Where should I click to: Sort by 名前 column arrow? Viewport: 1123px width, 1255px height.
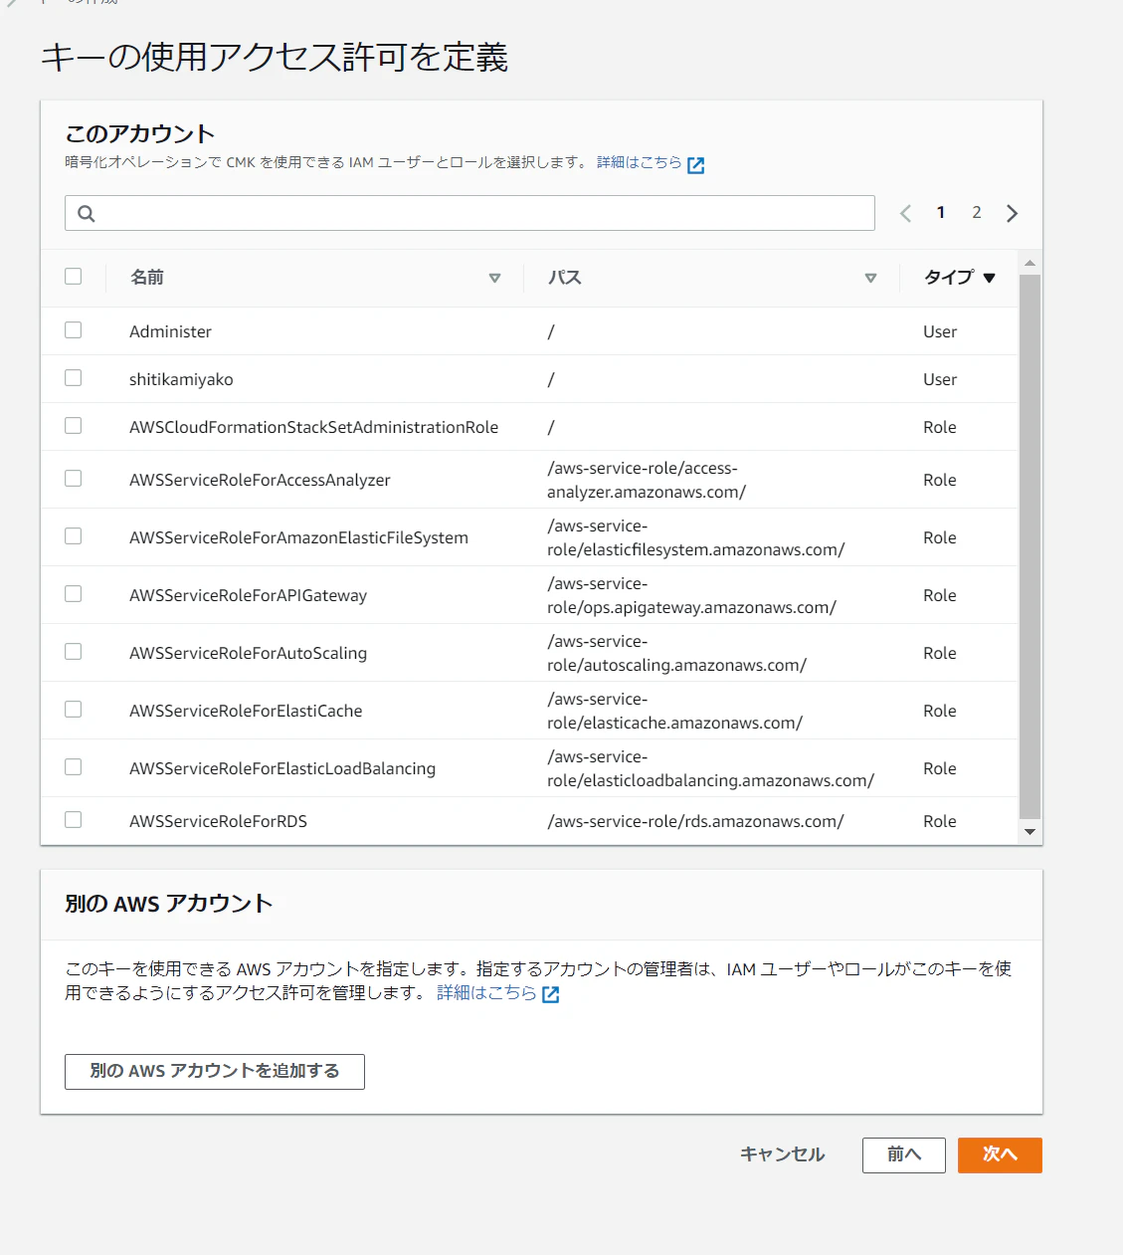494,279
